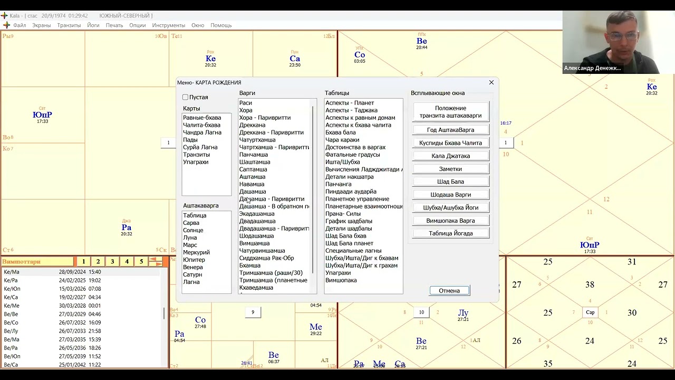Open the Помощь menu

pyautogui.click(x=221, y=25)
